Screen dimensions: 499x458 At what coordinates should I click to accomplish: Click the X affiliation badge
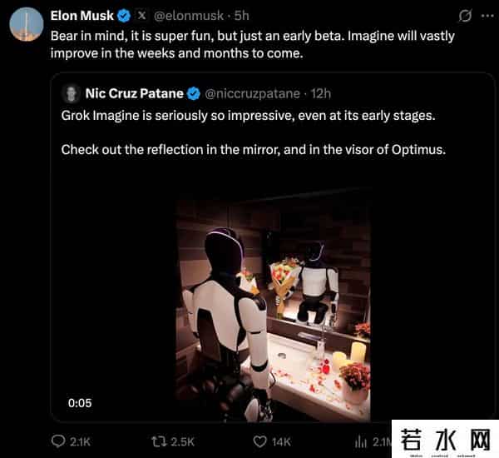click(x=141, y=16)
